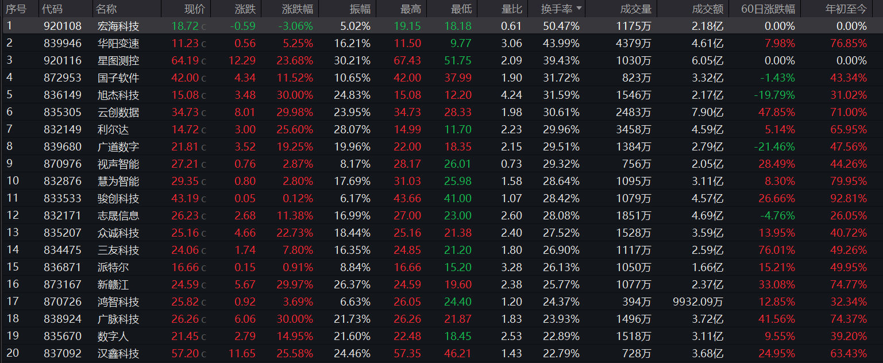Click 振幅 value 30.21%

[352, 60]
